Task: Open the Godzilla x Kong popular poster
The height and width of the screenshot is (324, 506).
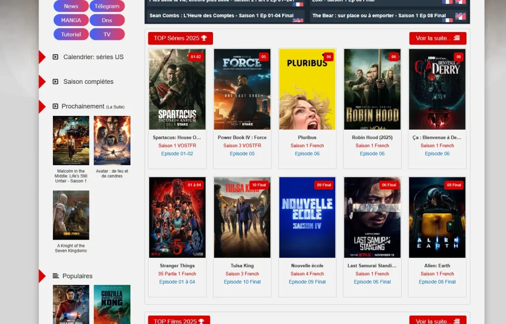Action: pyautogui.click(x=112, y=304)
